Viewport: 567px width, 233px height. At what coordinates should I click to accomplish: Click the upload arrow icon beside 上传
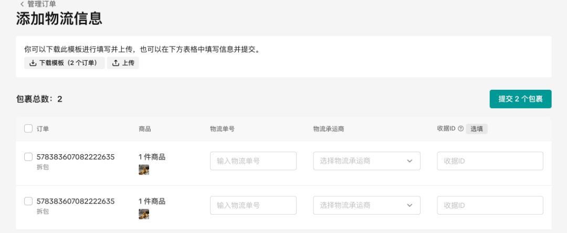coord(115,63)
